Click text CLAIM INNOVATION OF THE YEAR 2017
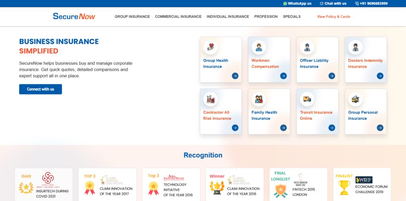This screenshot has width=406, height=201. click(x=116, y=191)
